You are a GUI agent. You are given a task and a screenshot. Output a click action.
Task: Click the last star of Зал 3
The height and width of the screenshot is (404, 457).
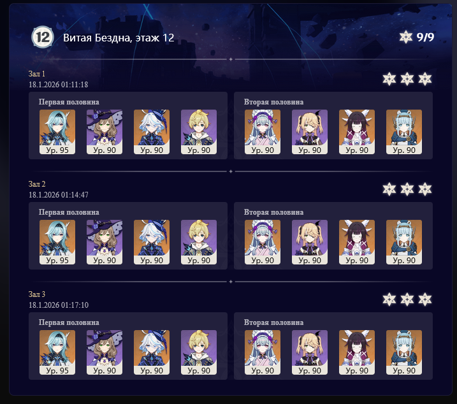pos(425,299)
